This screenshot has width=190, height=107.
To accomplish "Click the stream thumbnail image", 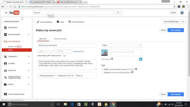I will click(x=104, y=53).
